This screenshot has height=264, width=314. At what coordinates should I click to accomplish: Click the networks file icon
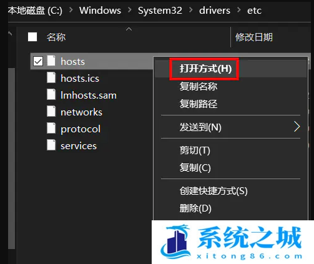pyautogui.click(x=51, y=111)
